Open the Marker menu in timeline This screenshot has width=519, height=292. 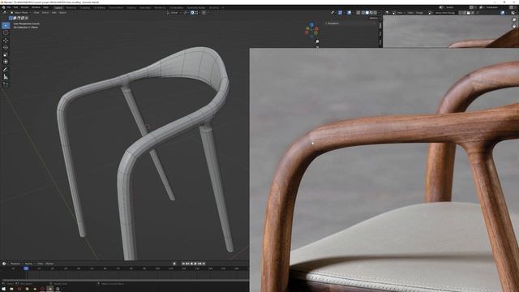point(49,264)
